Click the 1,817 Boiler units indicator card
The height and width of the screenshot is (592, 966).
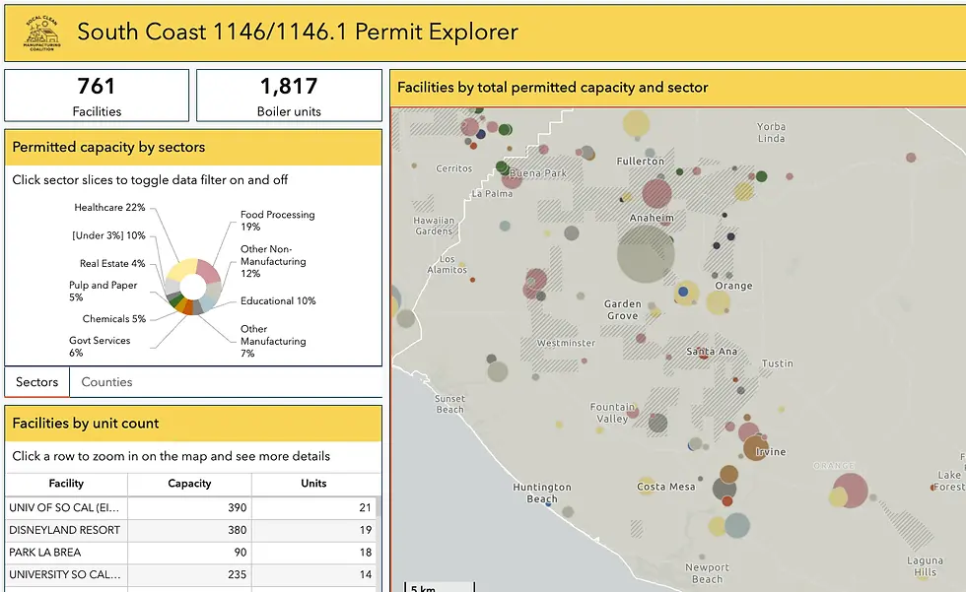pyautogui.click(x=289, y=96)
